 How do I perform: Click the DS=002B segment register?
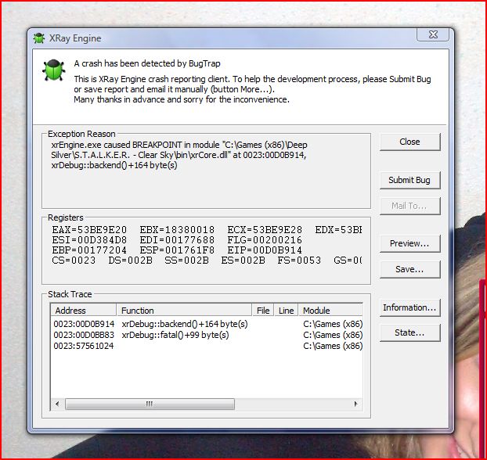(x=130, y=261)
